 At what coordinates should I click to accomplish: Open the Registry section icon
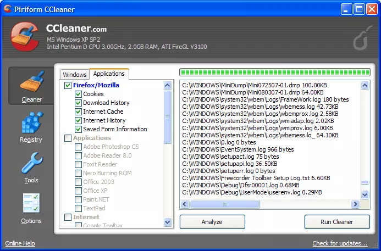coord(31,122)
